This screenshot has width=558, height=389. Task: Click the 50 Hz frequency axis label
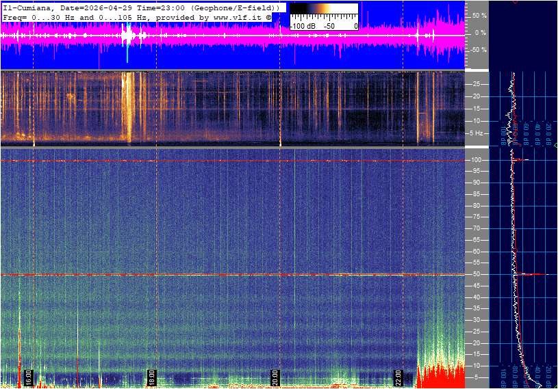coord(476,274)
